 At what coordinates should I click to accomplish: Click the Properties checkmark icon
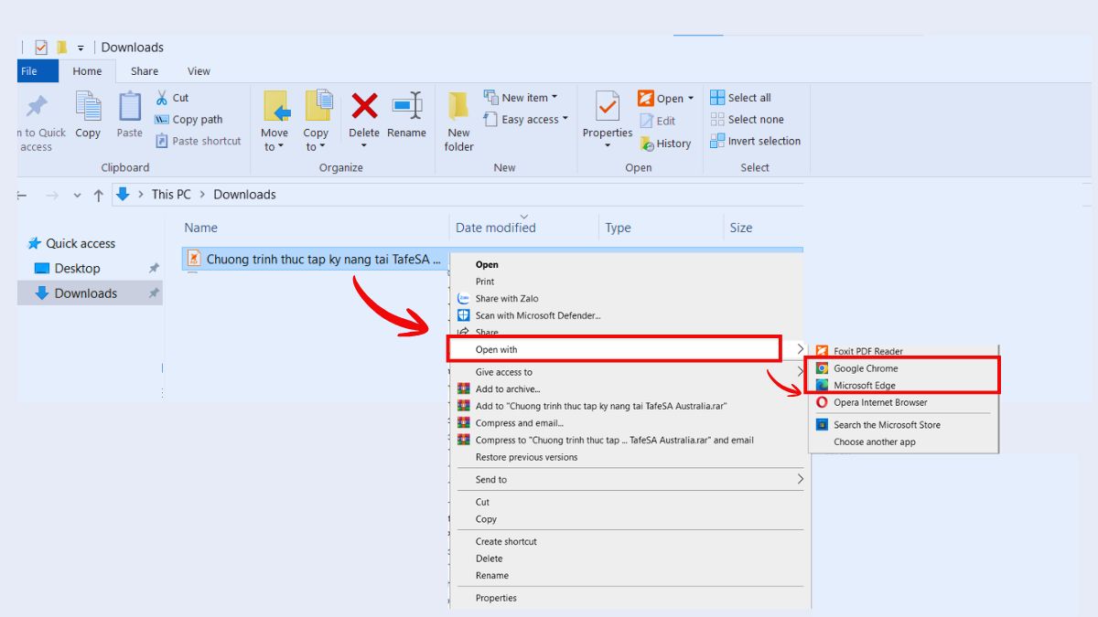click(608, 107)
